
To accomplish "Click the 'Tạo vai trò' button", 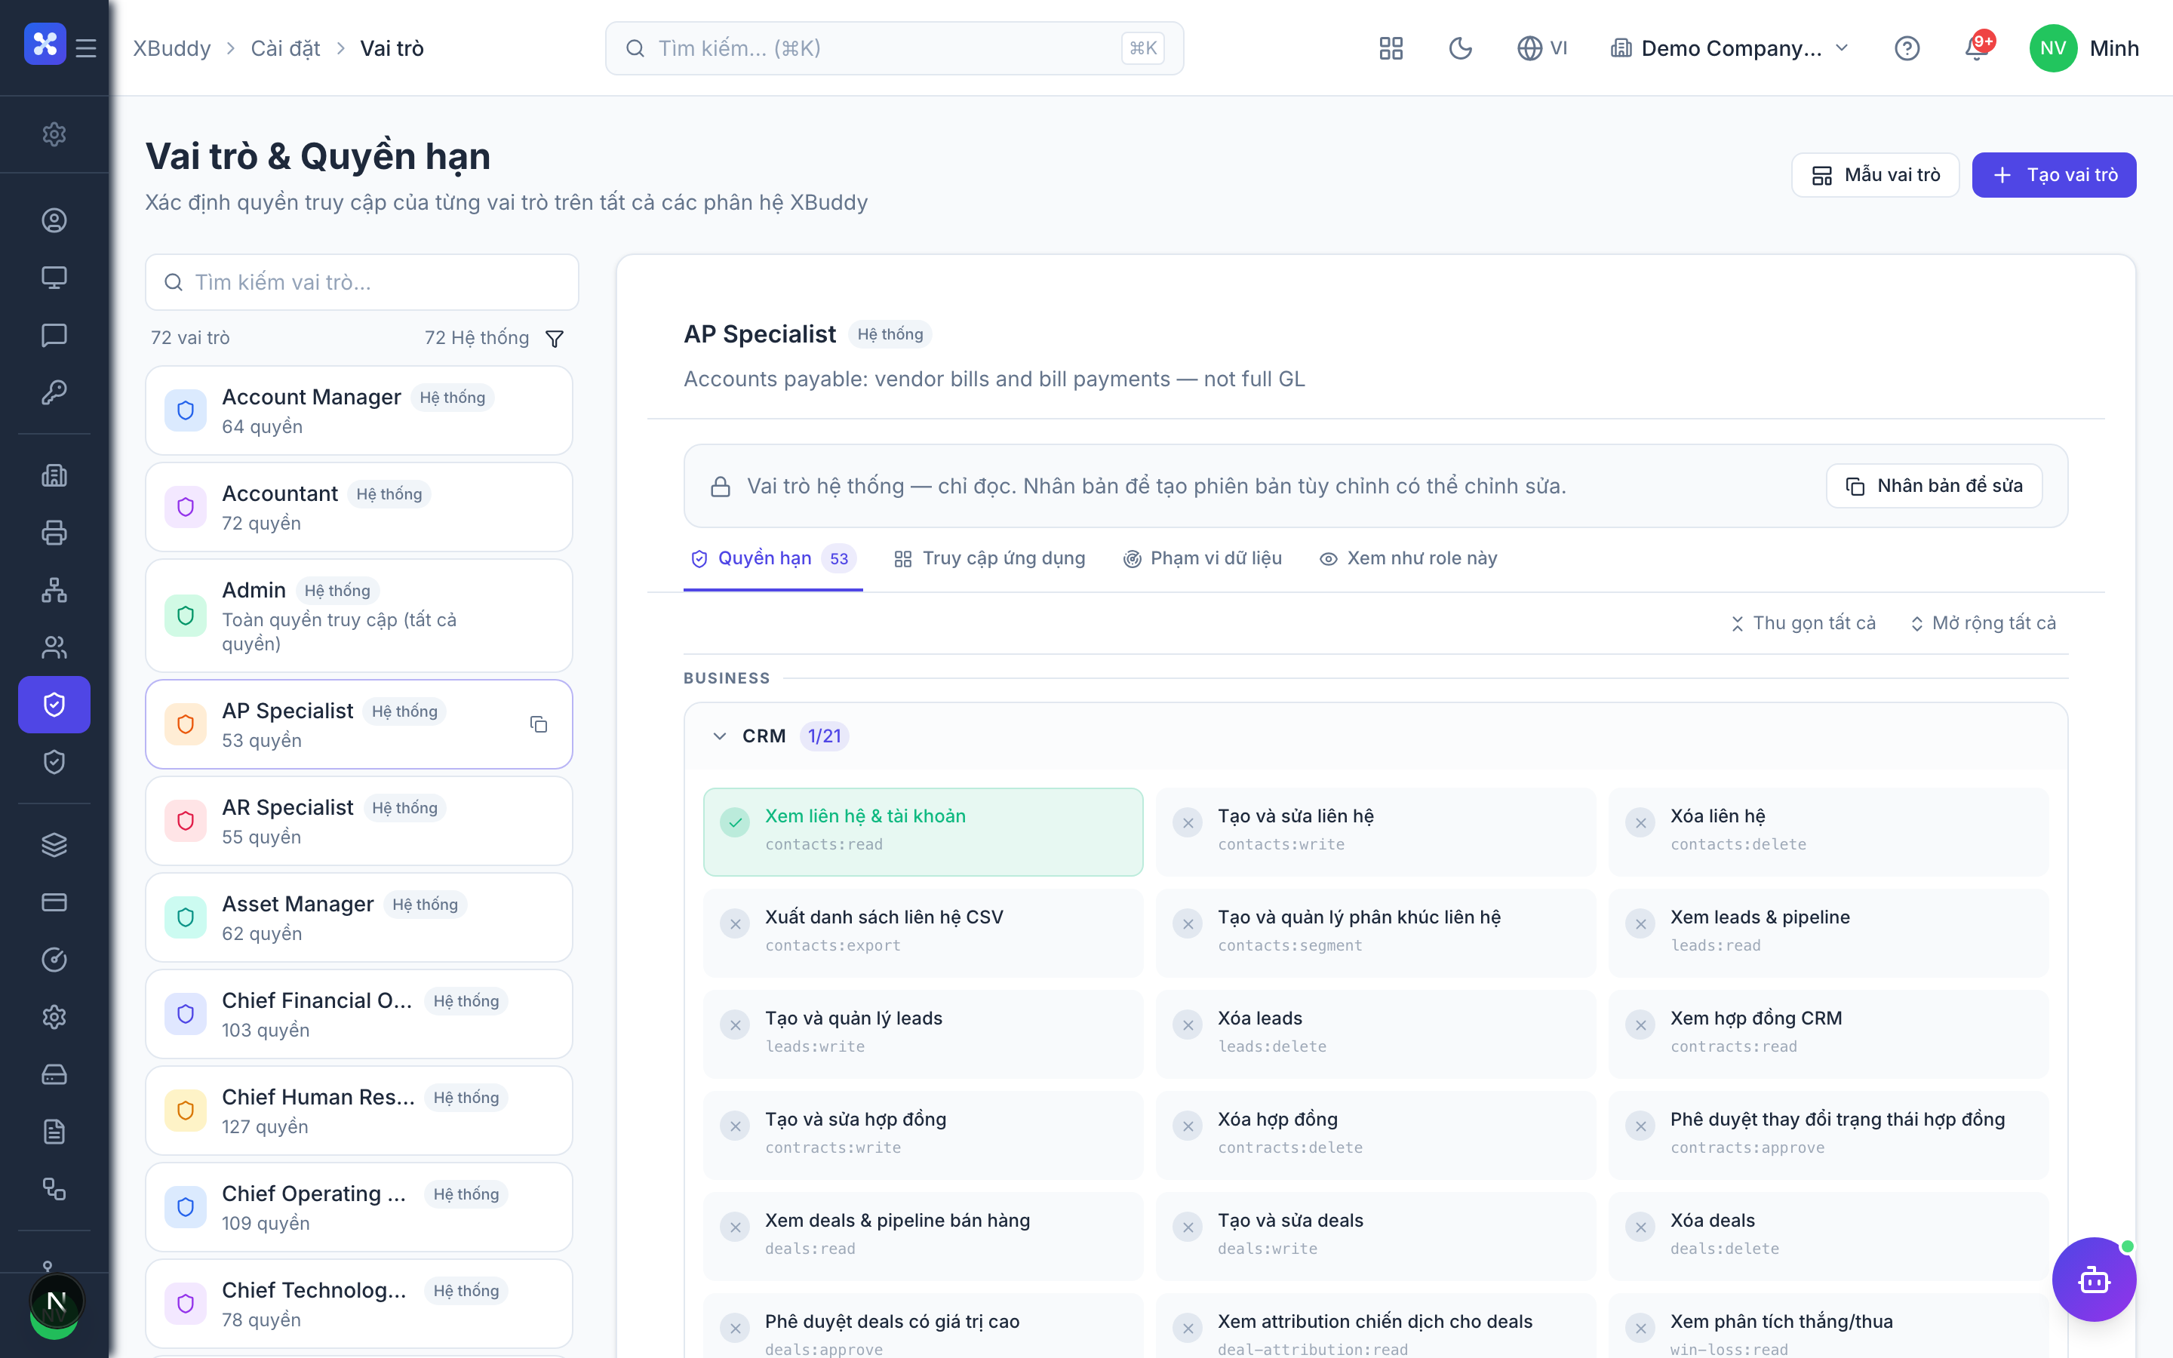I will point(2054,175).
